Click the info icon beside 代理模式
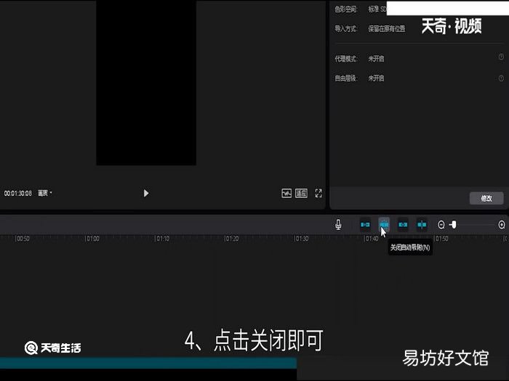The height and width of the screenshot is (381, 509). [501, 57]
